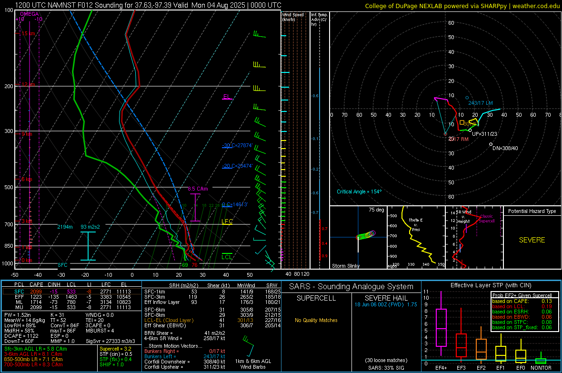Click the DCAPE = 1122 value

click(x=21, y=336)
